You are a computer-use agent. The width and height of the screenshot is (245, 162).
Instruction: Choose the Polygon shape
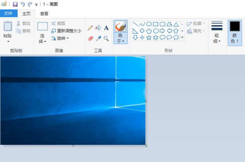point(169,24)
